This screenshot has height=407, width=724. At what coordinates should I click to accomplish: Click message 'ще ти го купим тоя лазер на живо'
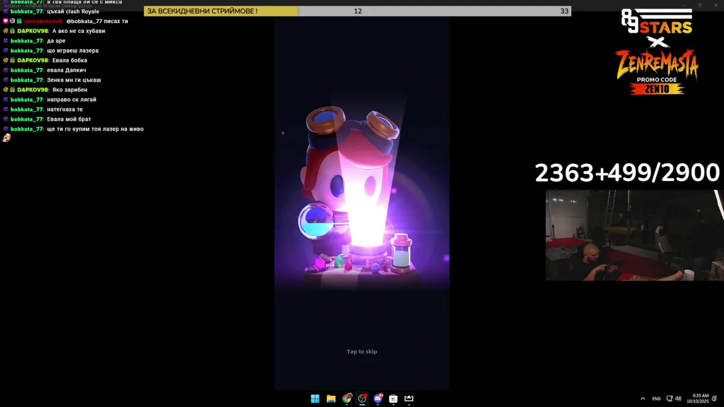[95, 129]
